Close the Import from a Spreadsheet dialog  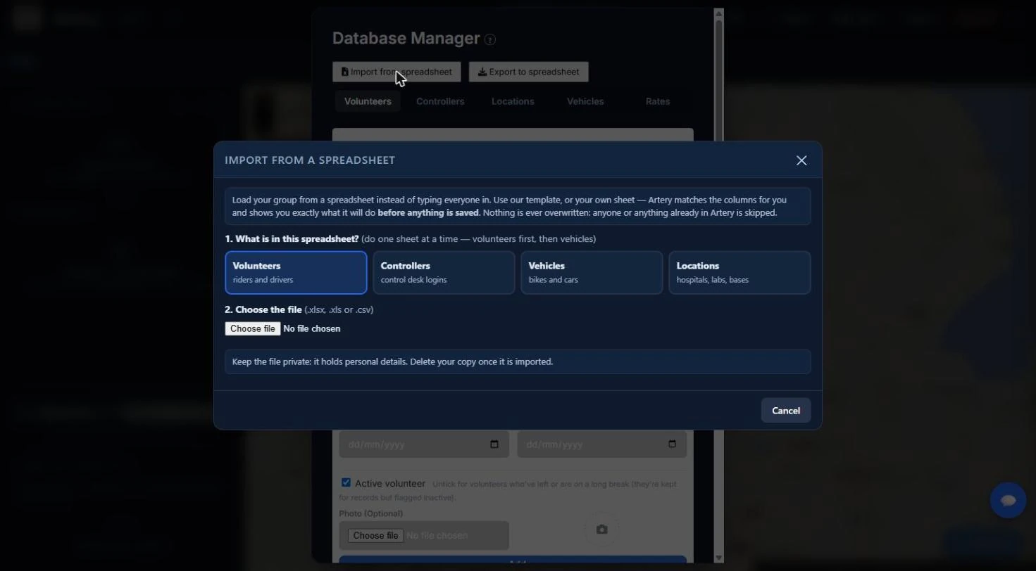801,160
